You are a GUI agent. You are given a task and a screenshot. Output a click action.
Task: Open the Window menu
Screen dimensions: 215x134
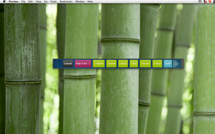tap(80, 2)
